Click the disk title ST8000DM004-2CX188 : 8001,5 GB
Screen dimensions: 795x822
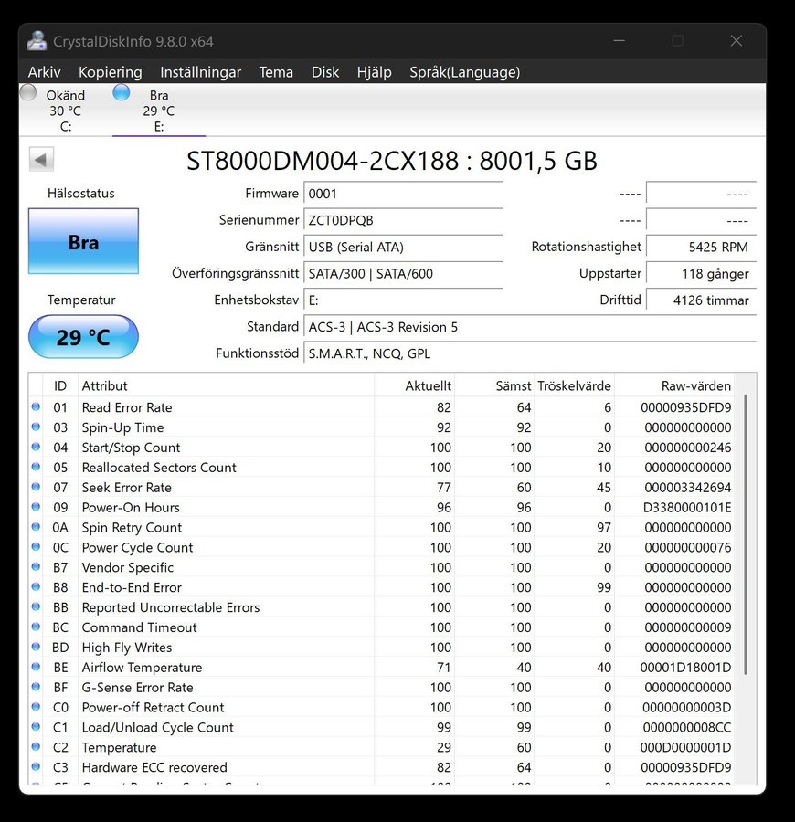coord(392,161)
